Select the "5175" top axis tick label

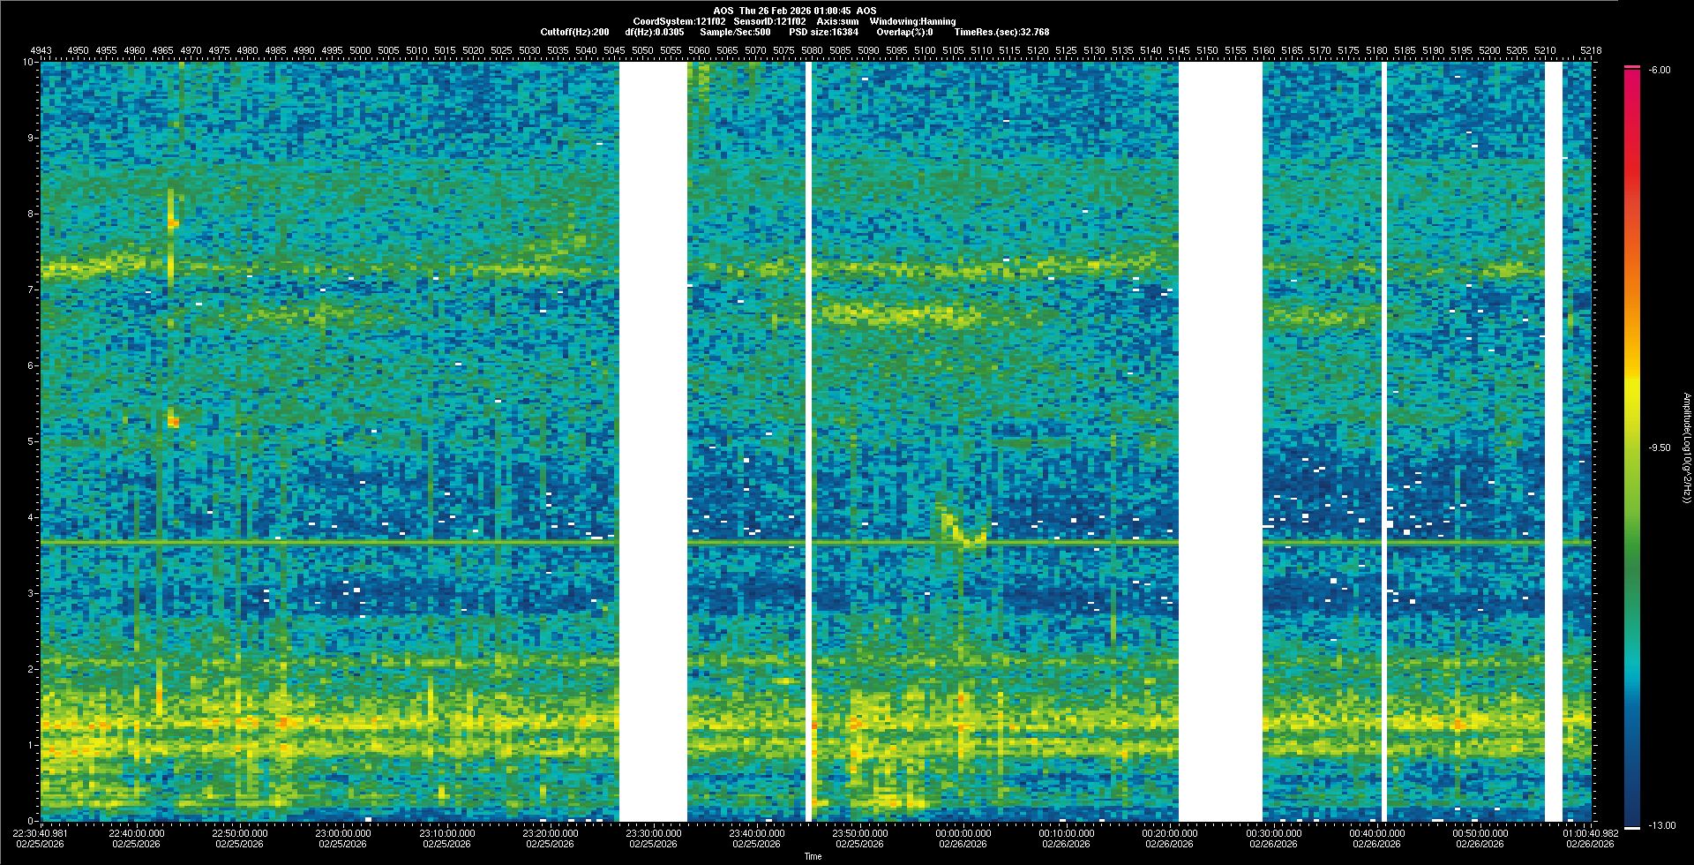click(1348, 51)
